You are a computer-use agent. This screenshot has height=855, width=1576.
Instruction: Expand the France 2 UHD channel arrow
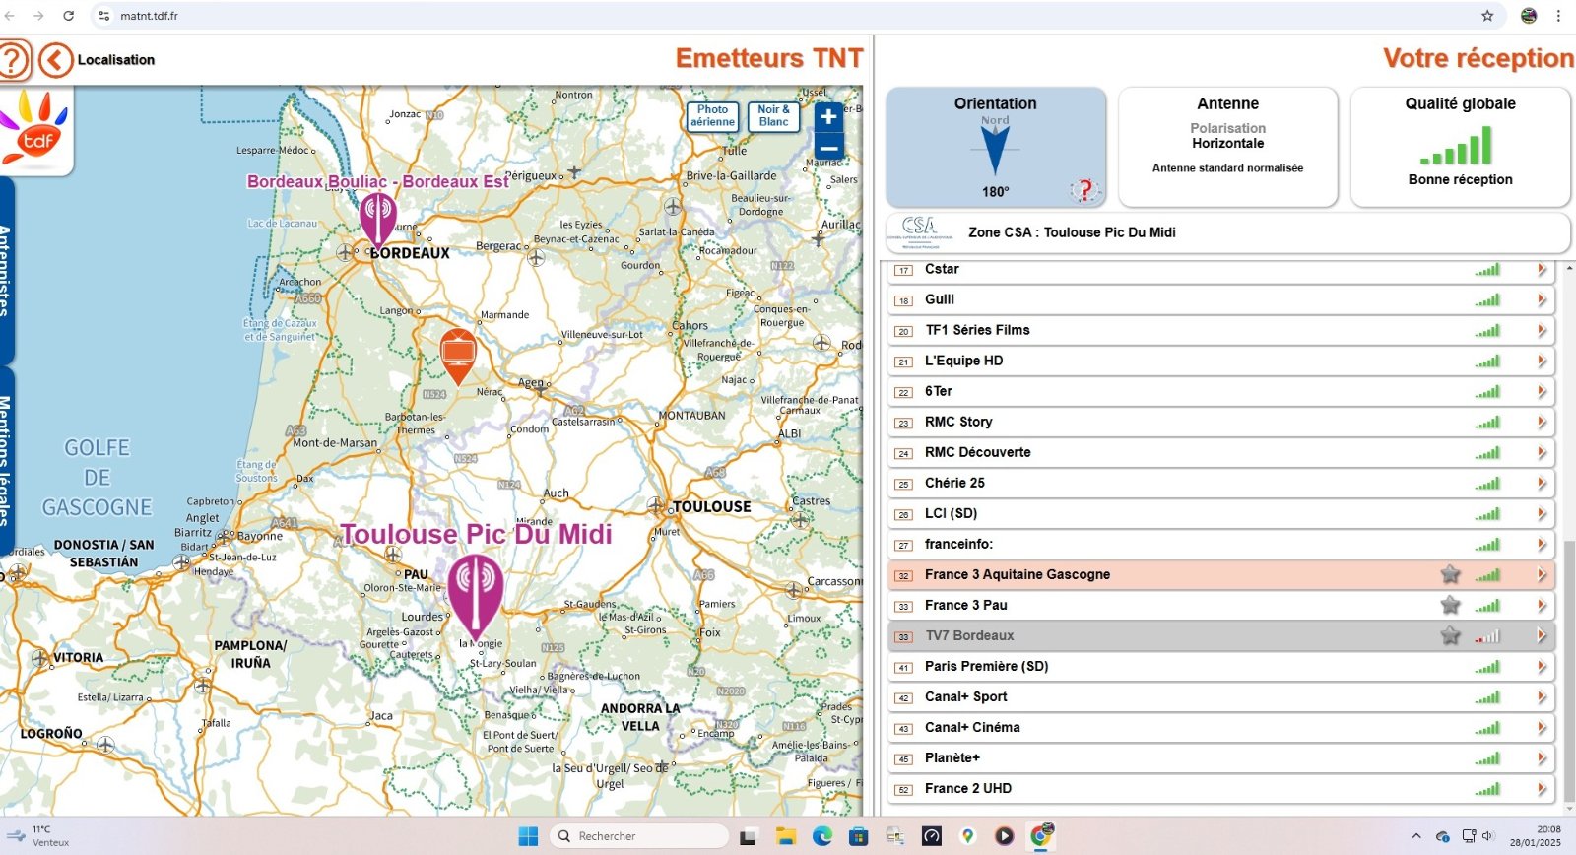coord(1542,788)
